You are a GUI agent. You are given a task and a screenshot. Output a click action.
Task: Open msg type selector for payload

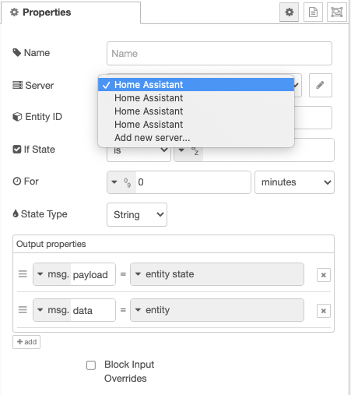click(52, 274)
